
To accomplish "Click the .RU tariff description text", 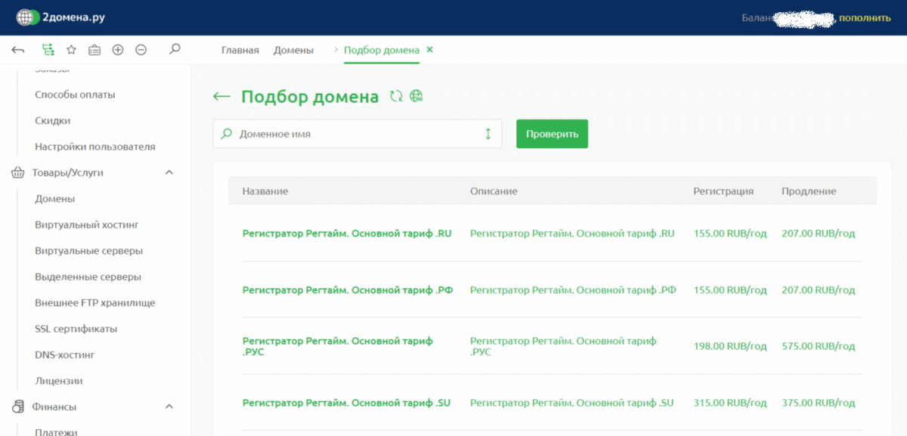I will point(572,233).
